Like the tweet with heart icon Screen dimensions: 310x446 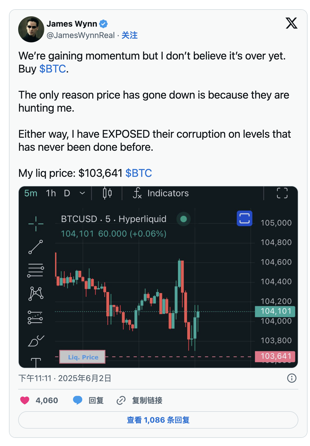pyautogui.click(x=25, y=400)
